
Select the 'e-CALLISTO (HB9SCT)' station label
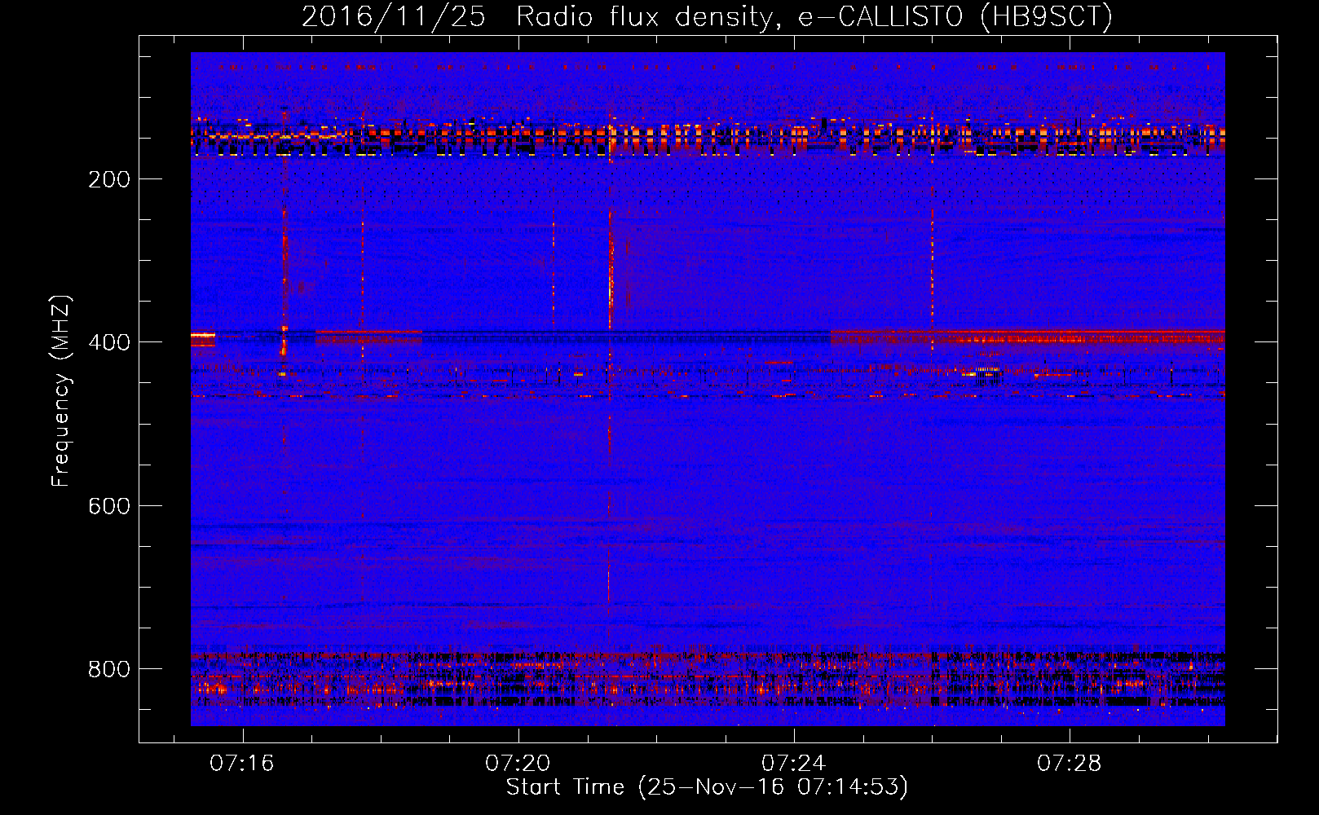pos(955,17)
